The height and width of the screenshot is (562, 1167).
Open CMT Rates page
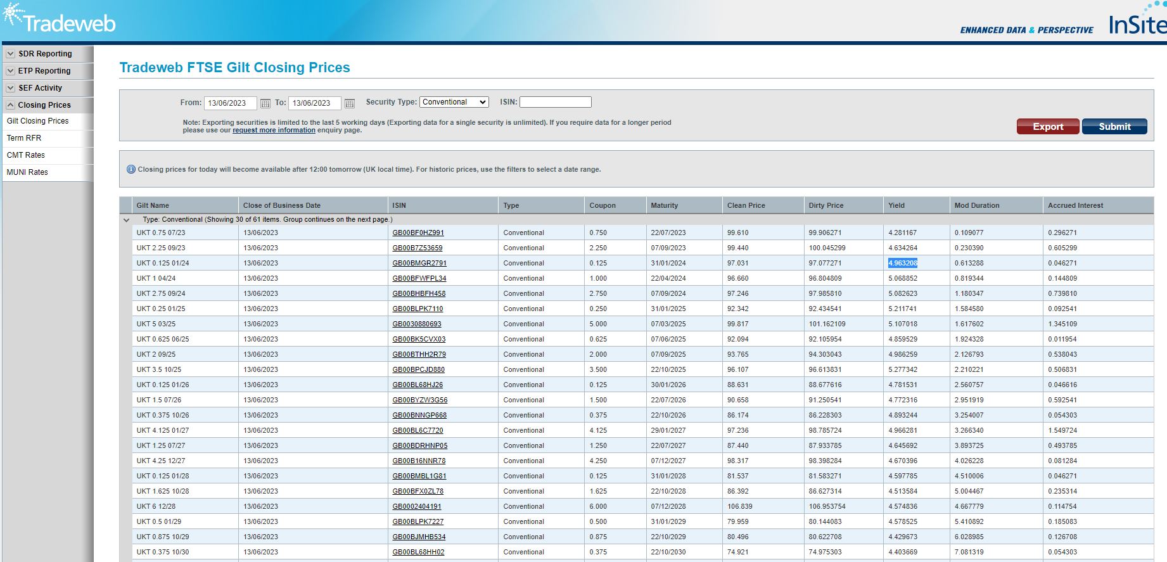pyautogui.click(x=26, y=155)
